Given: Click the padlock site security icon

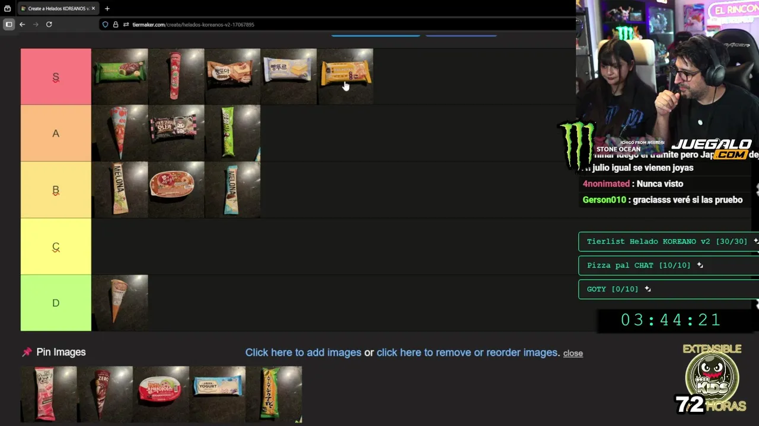Looking at the screenshot, I should click(x=116, y=24).
